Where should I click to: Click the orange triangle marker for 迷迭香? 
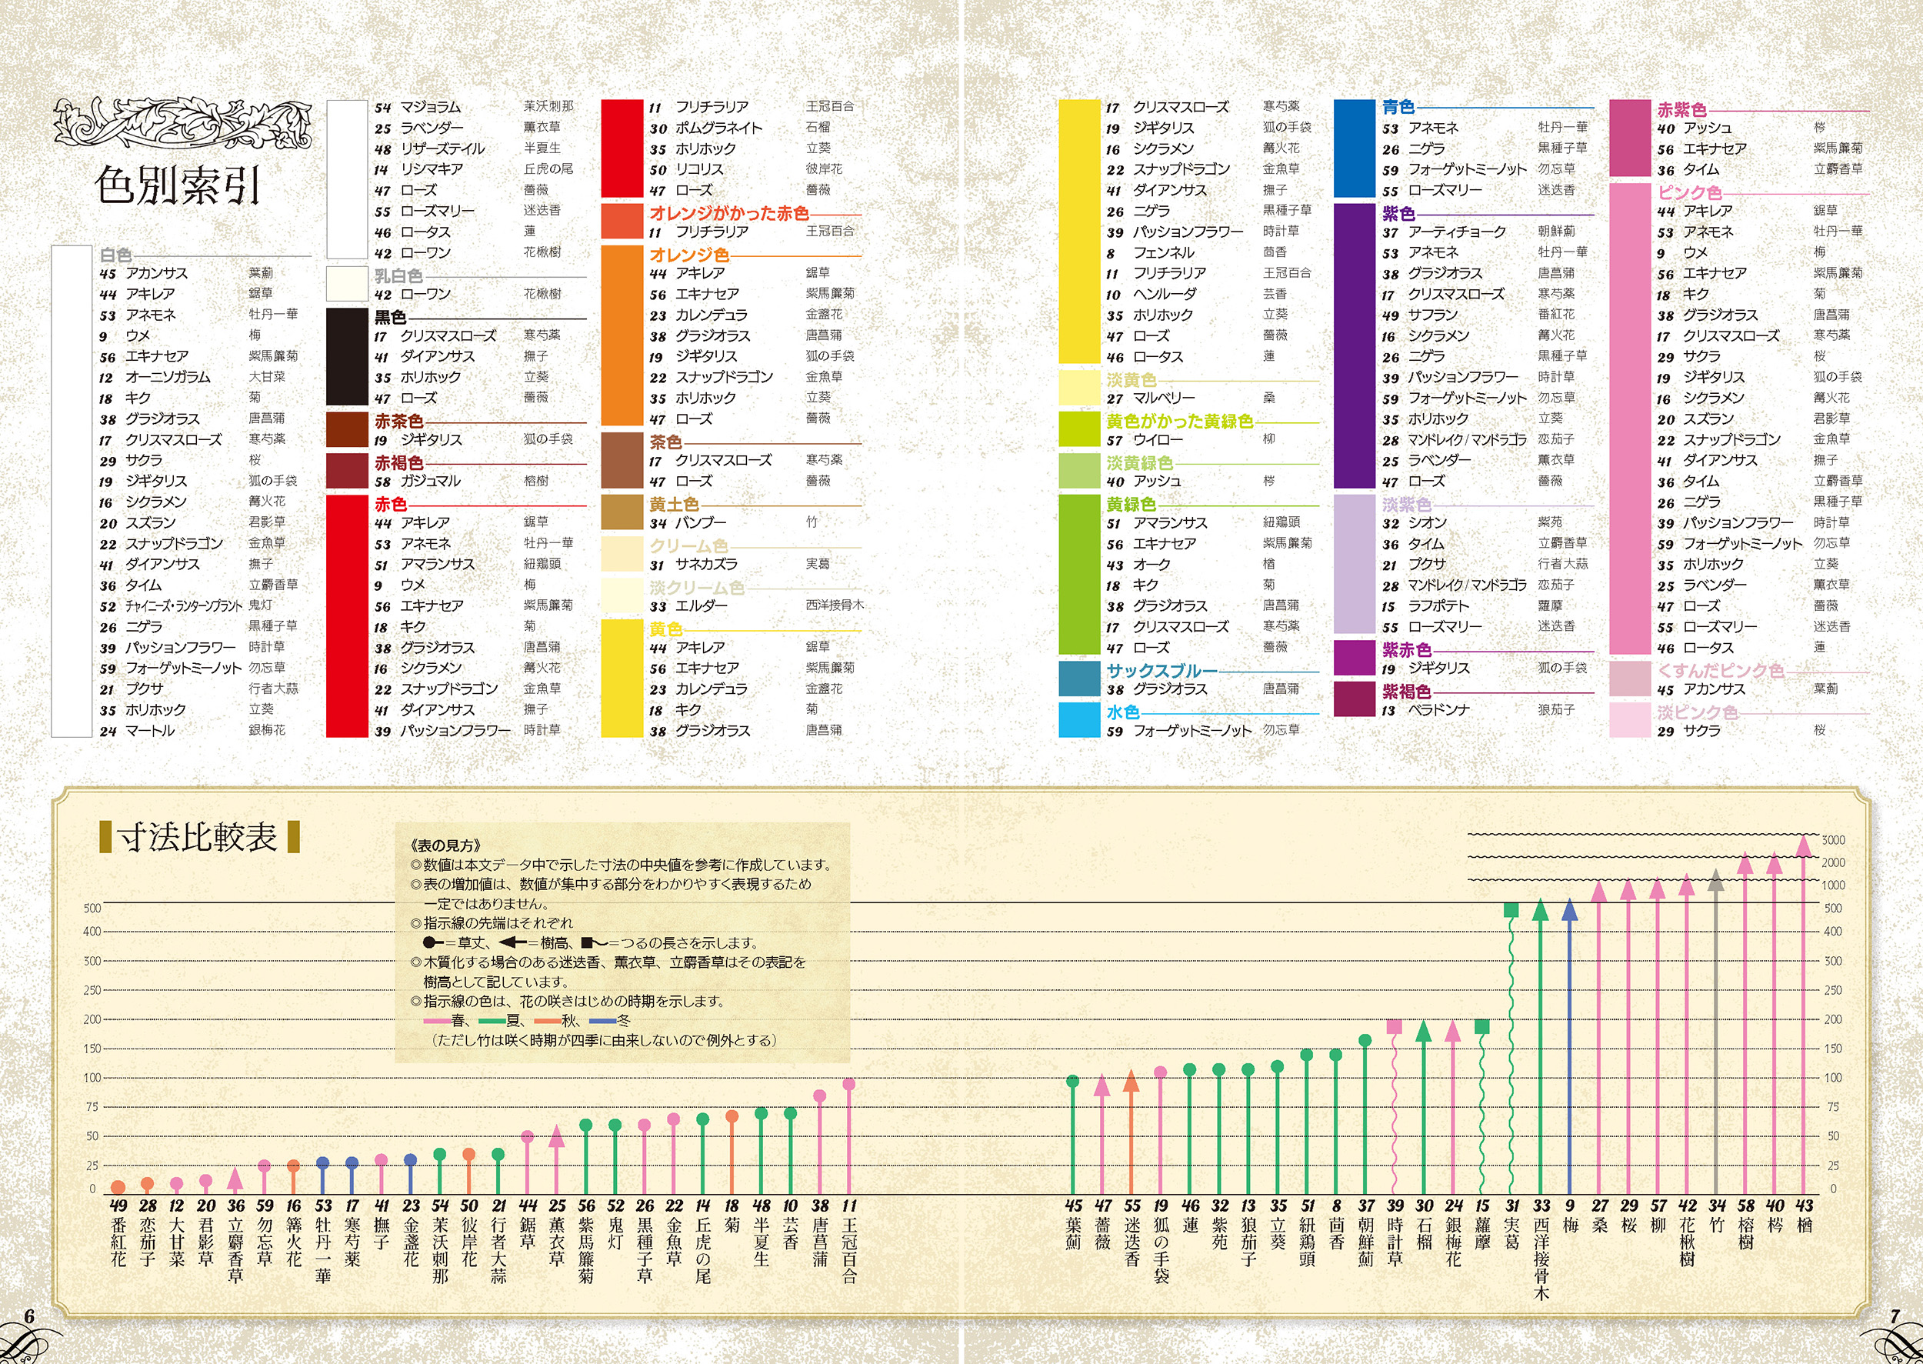point(1131,1082)
